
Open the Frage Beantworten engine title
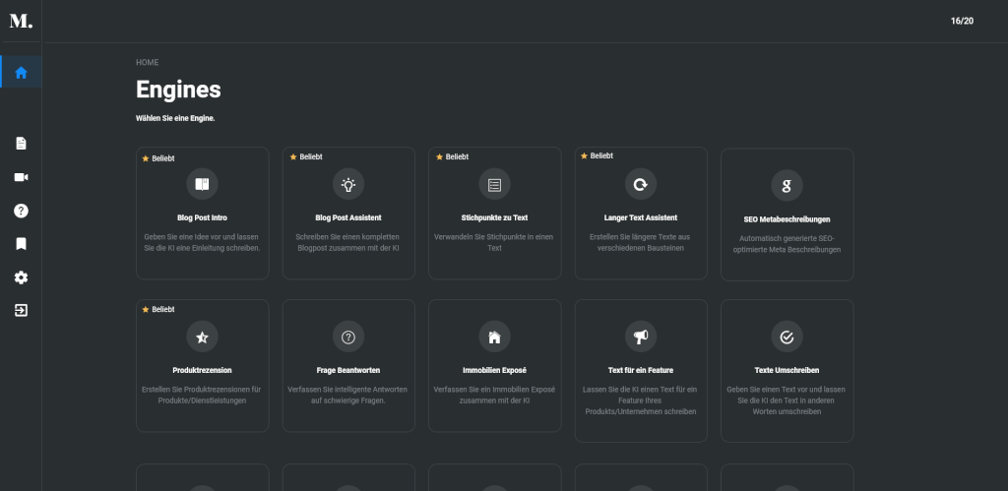coord(348,370)
